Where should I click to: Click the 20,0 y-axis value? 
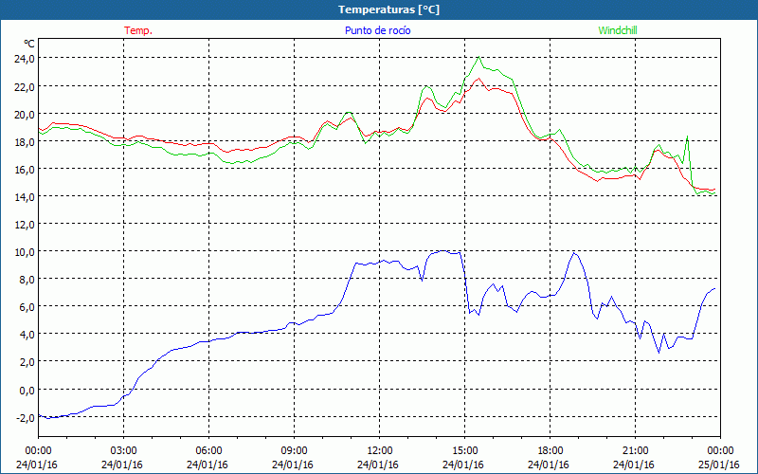(x=25, y=114)
